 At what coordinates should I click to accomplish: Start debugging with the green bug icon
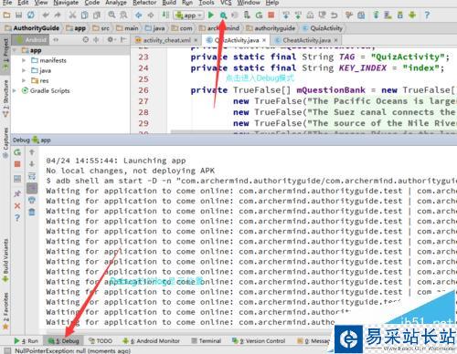click(x=223, y=16)
